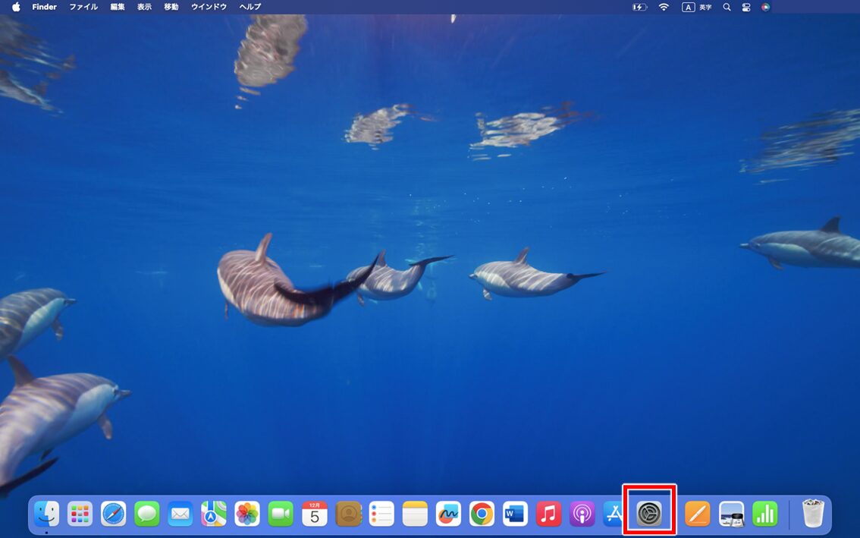
Task: Open Google Chrome from the Dock
Action: [x=481, y=514]
